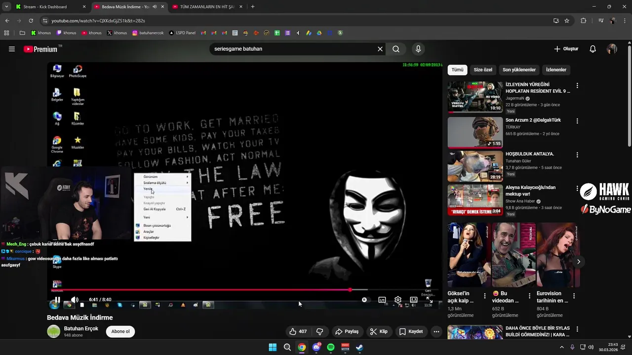Open options for Resident Evil 9 video

[x=577, y=85]
